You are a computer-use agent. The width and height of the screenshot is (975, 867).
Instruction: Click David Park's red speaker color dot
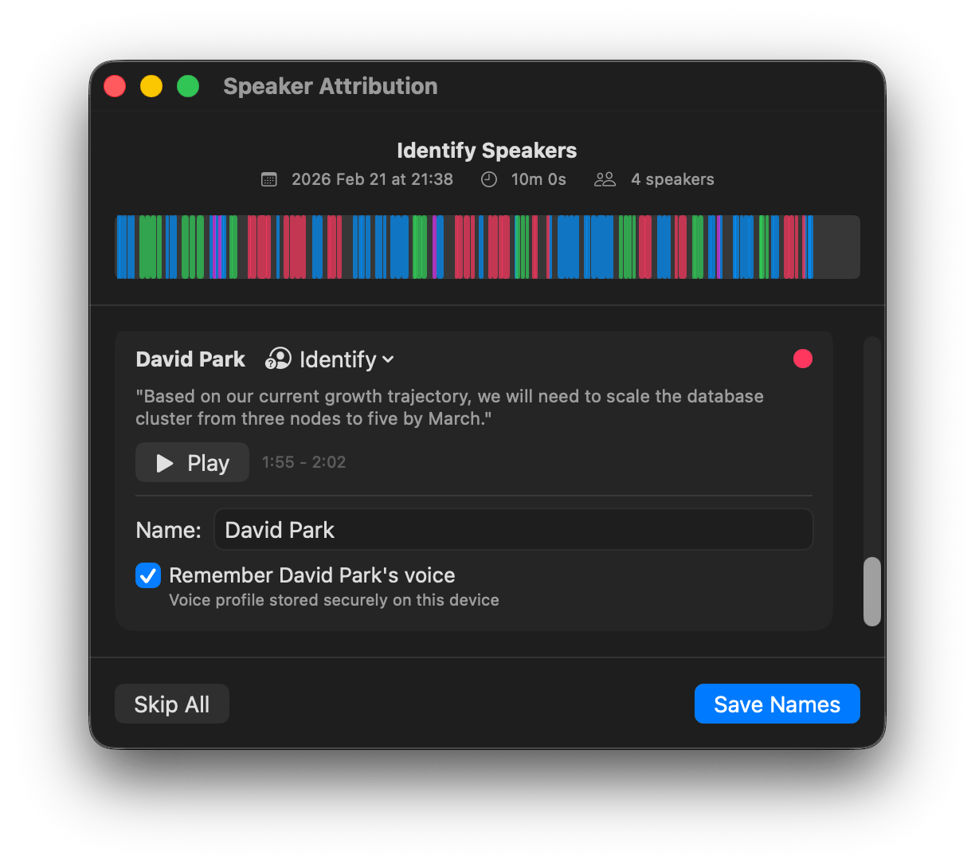click(802, 359)
